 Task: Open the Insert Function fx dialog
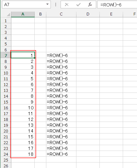coord(90,5)
